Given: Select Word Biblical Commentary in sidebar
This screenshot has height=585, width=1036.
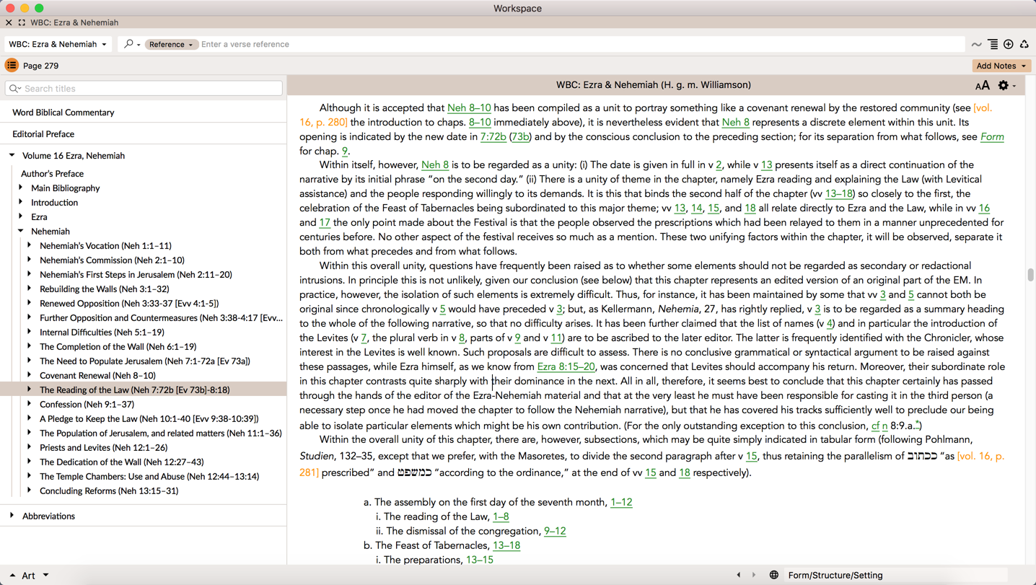Looking at the screenshot, I should [63, 113].
